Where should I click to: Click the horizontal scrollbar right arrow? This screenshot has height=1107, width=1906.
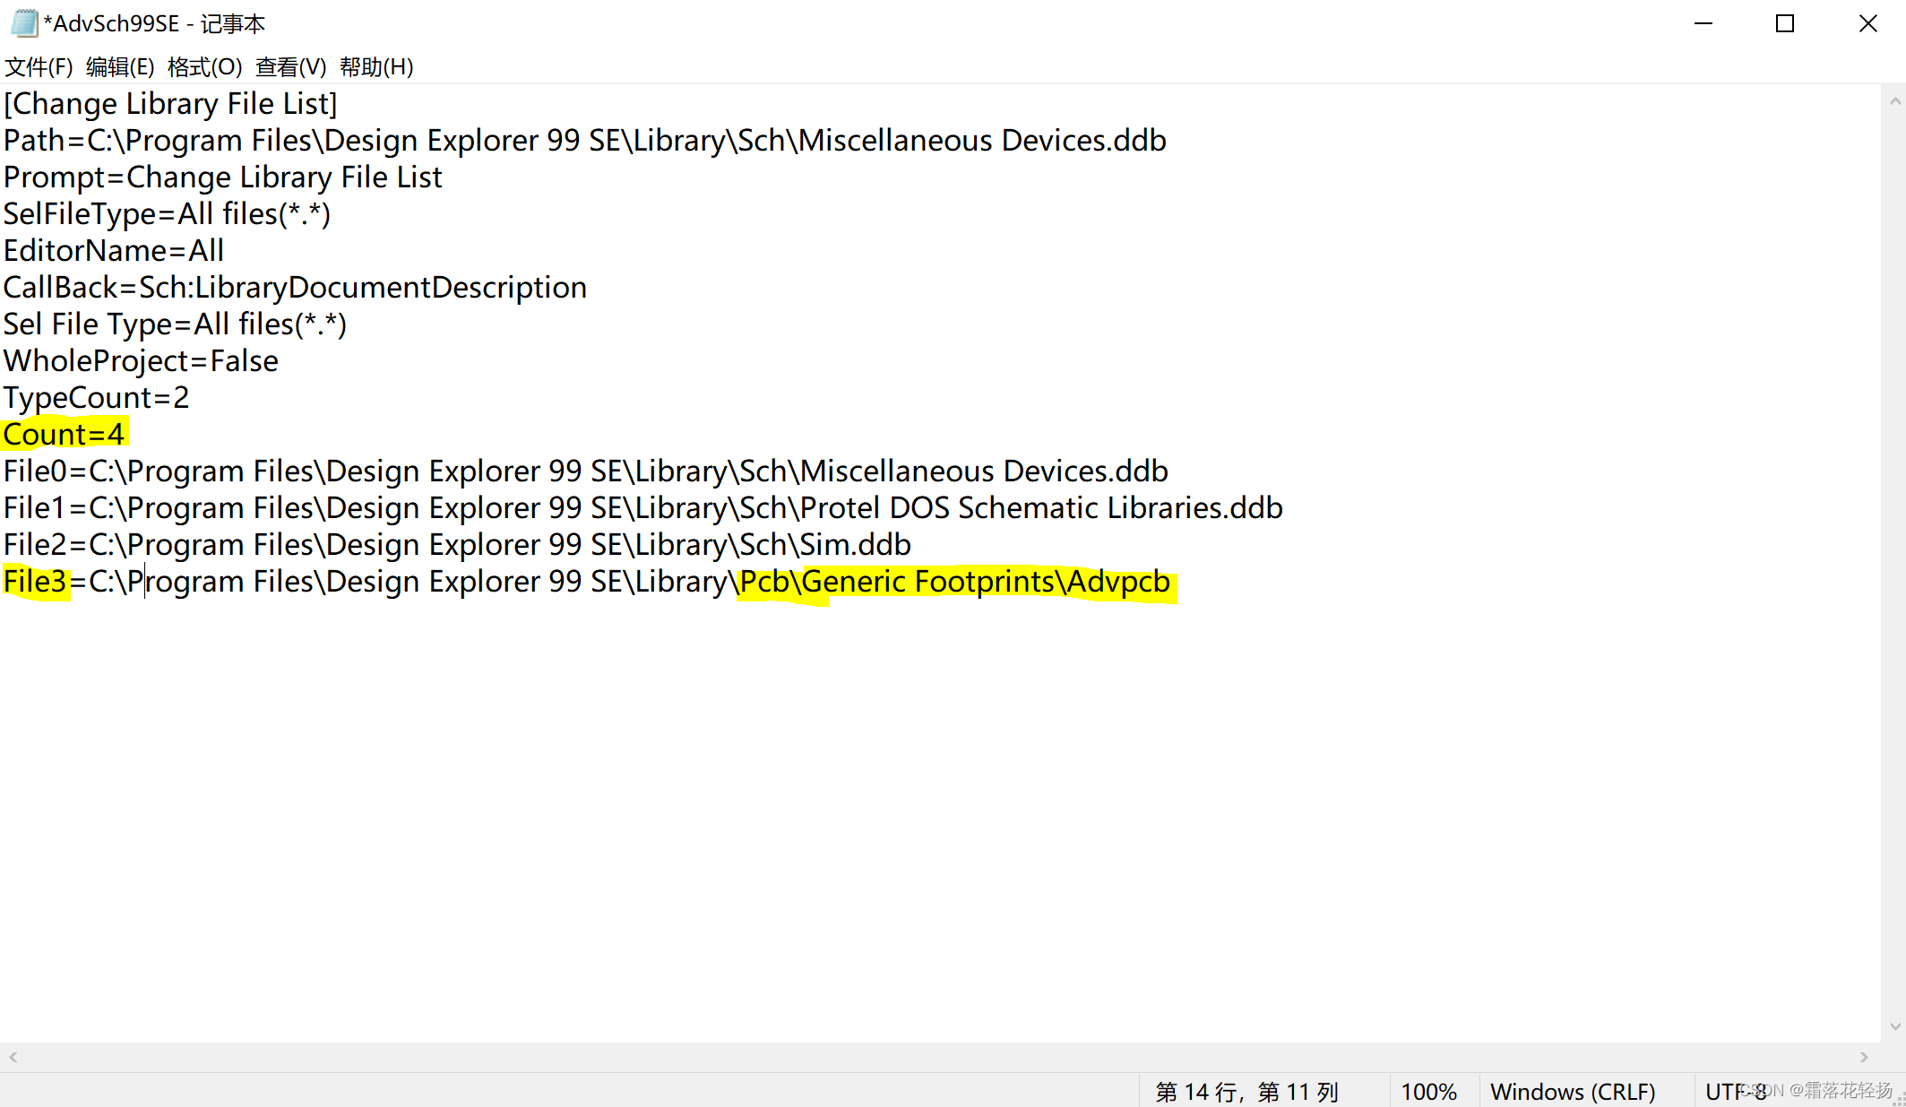(x=1864, y=1058)
